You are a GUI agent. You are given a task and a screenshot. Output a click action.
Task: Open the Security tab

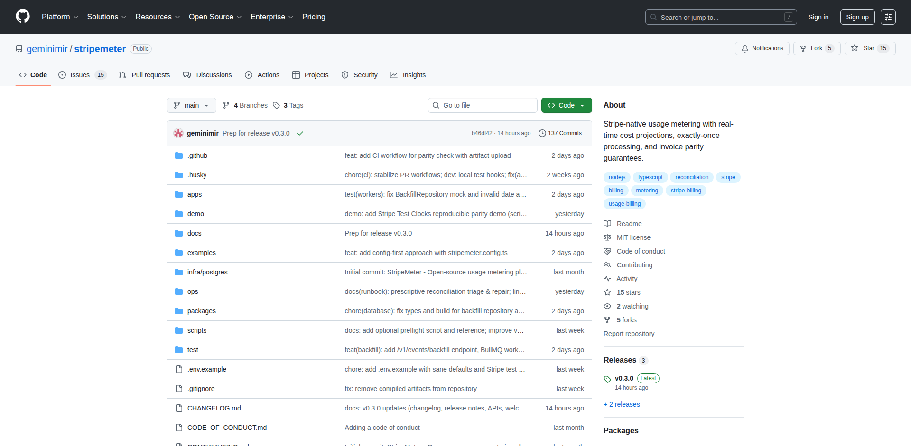click(x=359, y=75)
